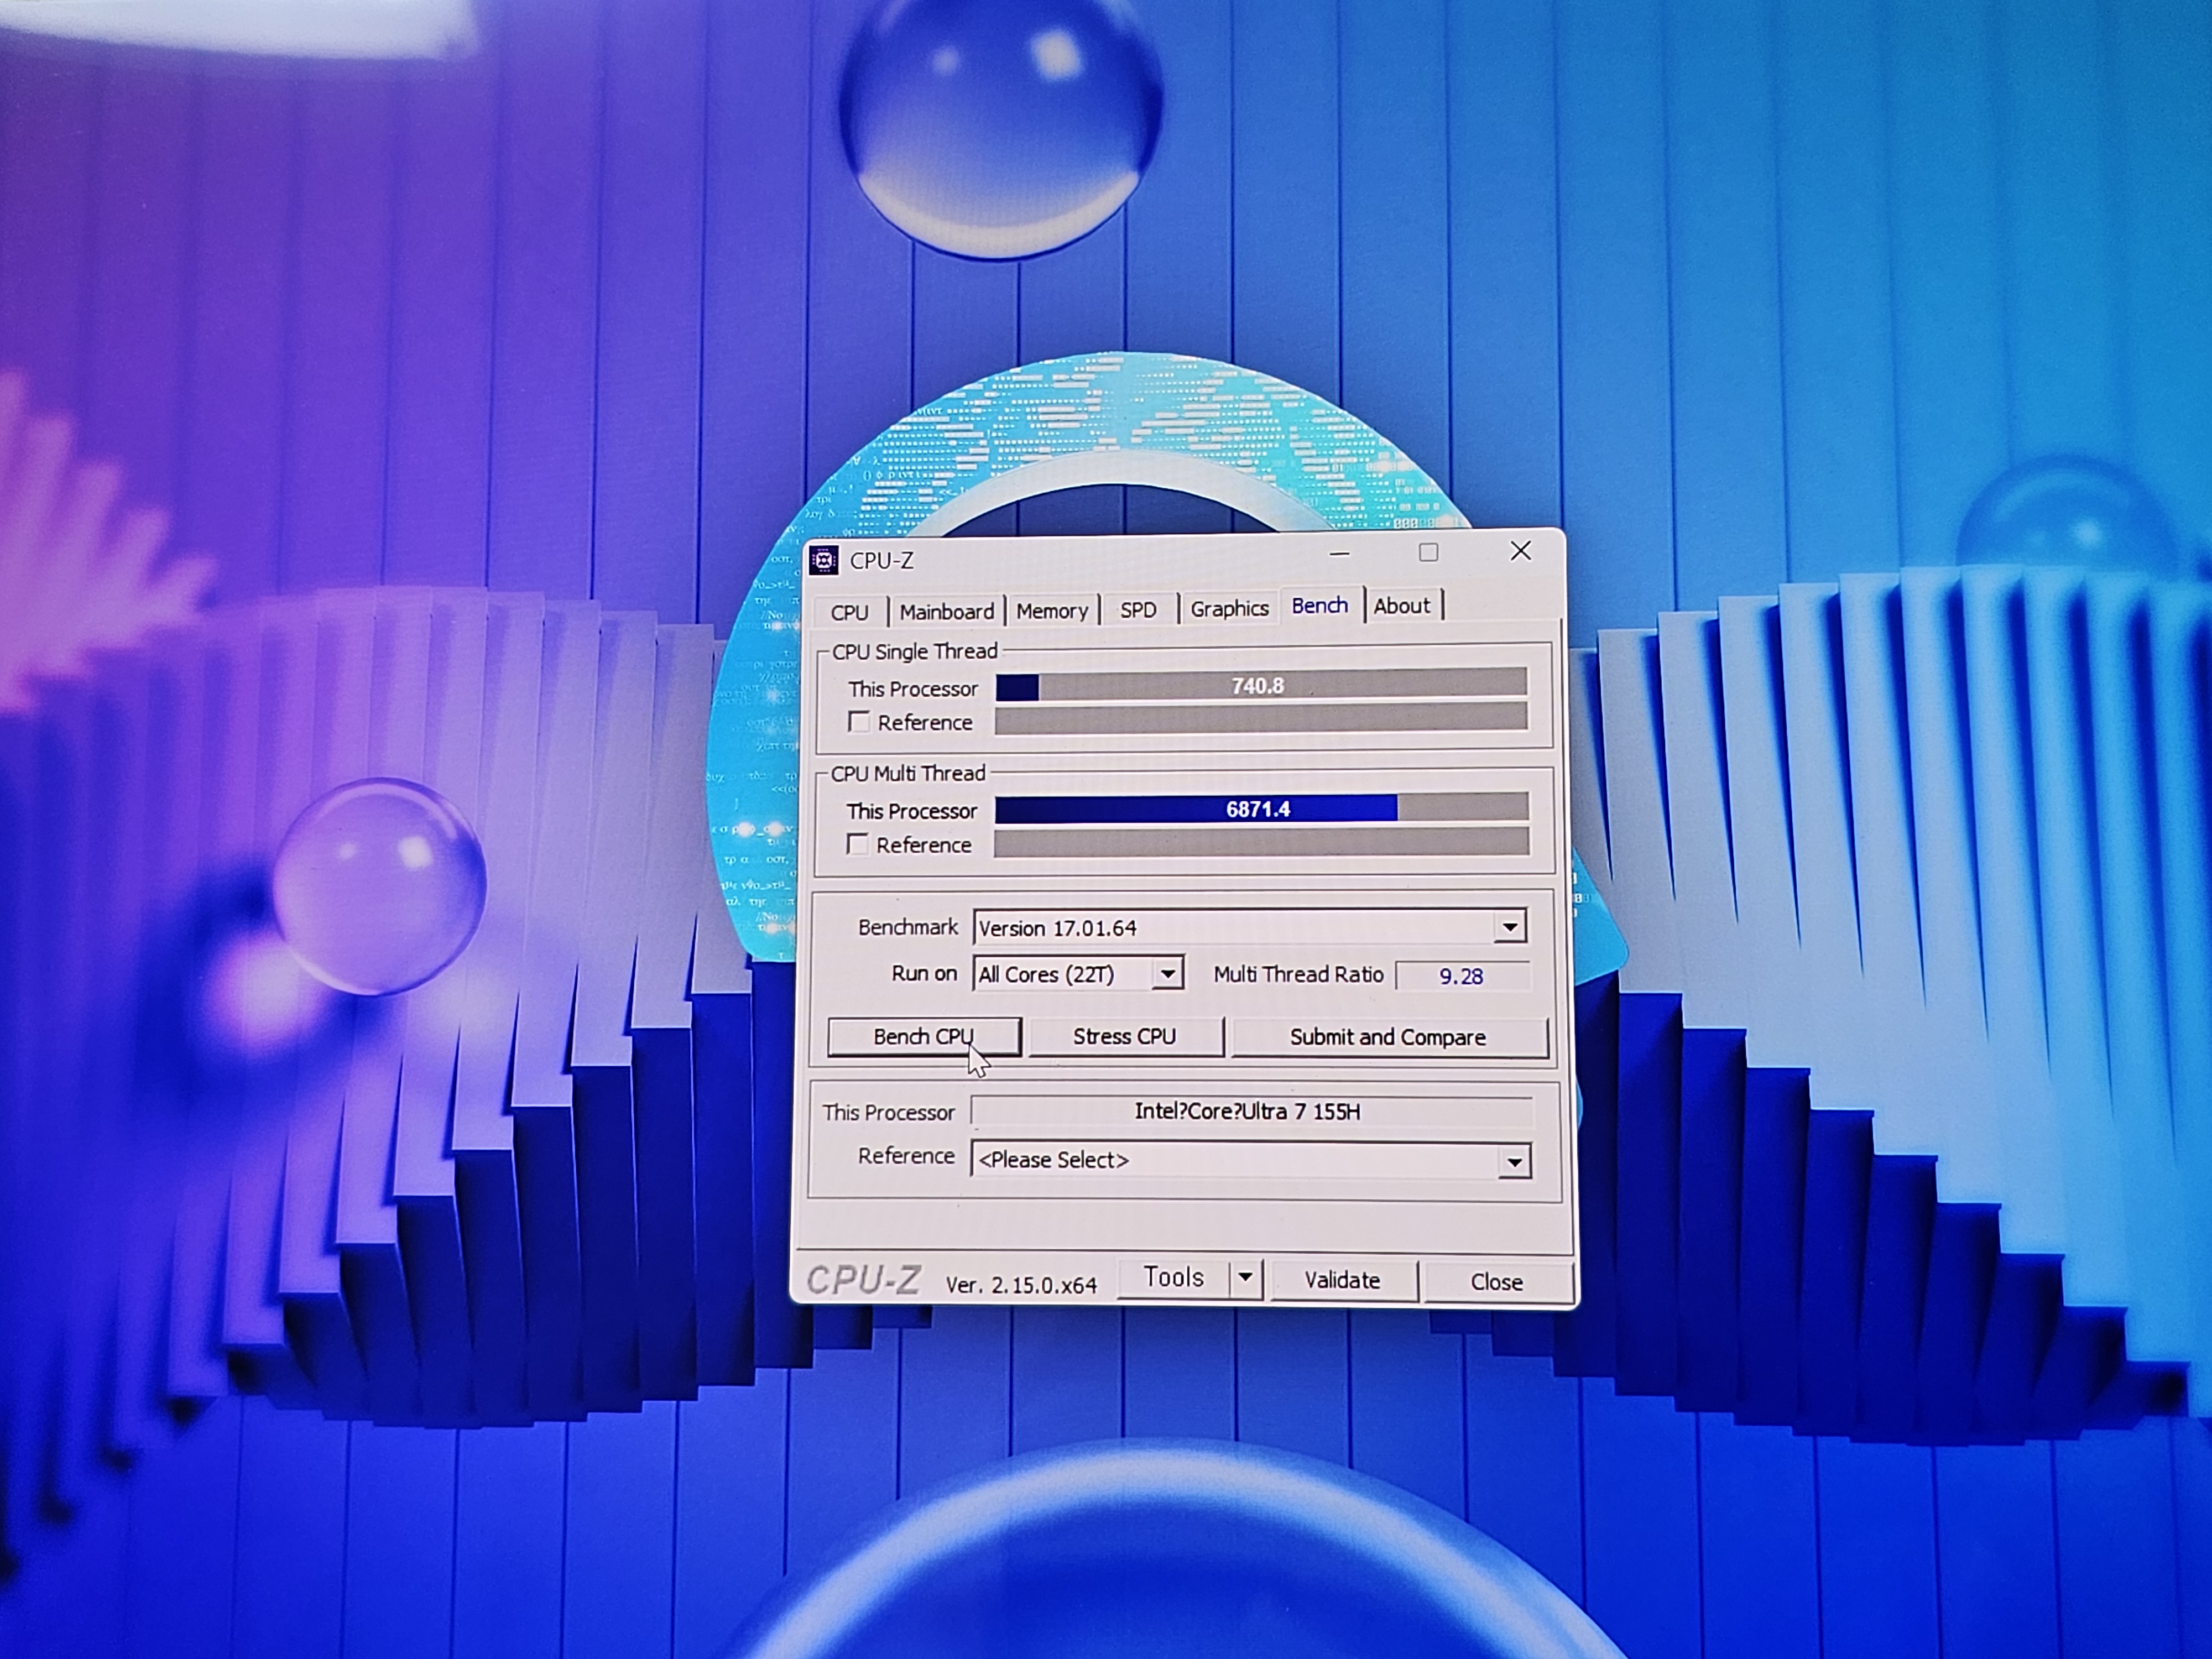2212x1659 pixels.
Task: Open the About tab
Action: [x=1401, y=606]
